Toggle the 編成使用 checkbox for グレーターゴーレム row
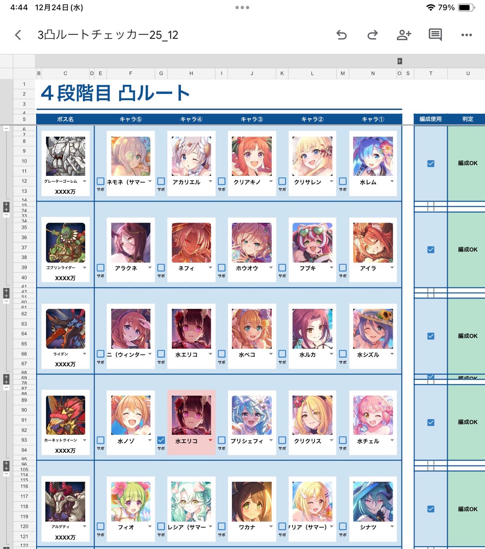 point(431,164)
